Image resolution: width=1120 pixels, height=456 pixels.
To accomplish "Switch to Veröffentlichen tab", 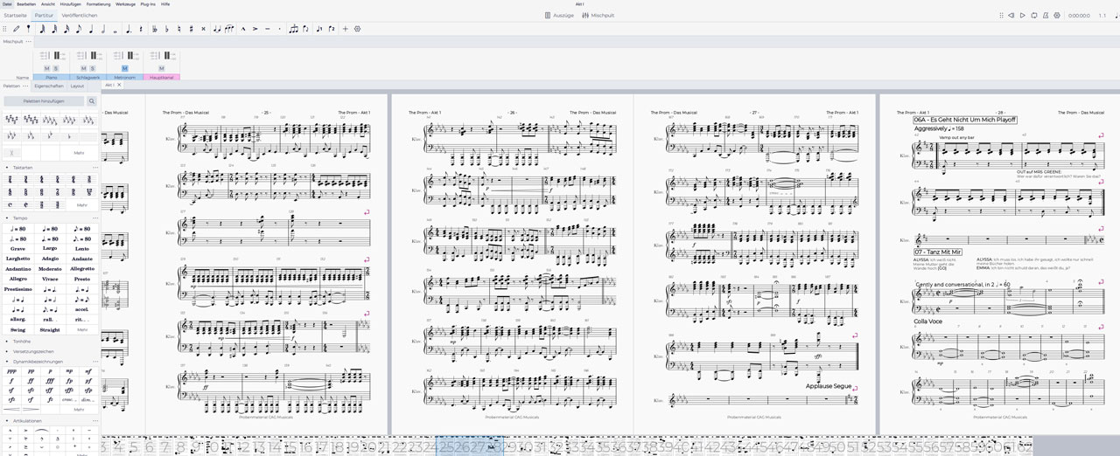I will click(x=80, y=15).
